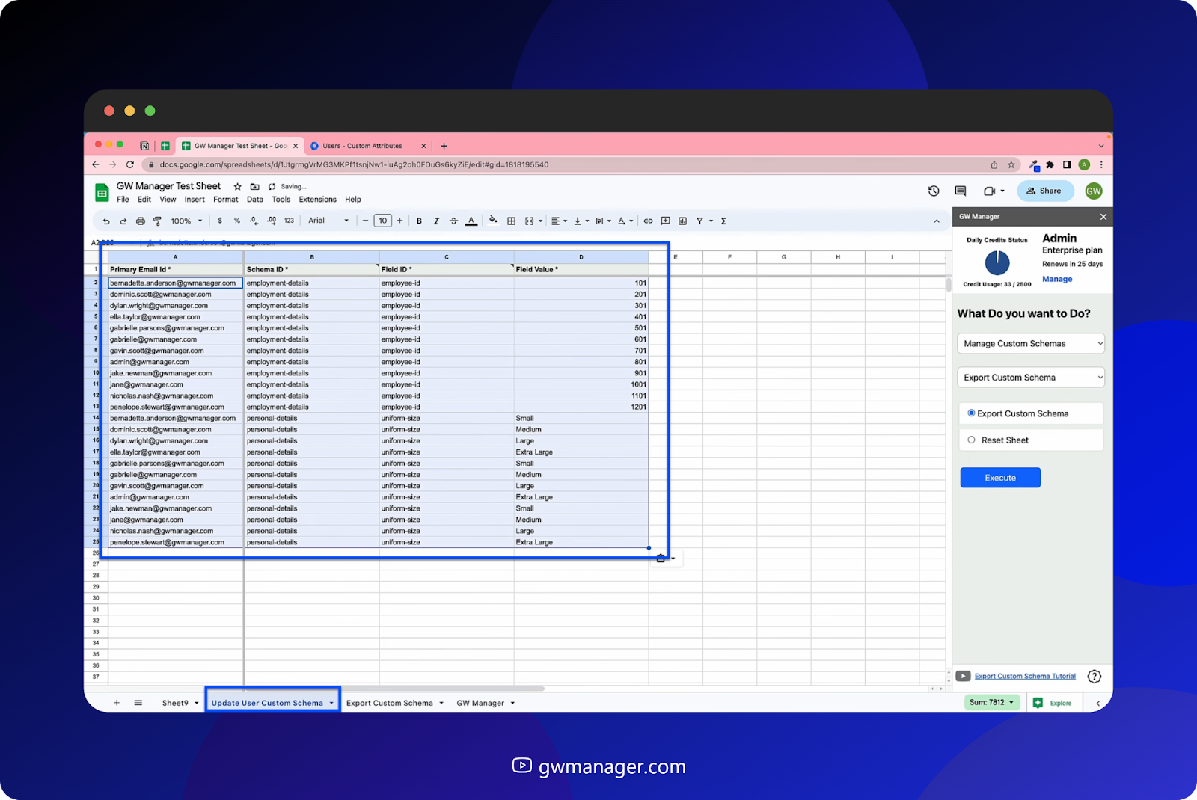Open version history clock icon
This screenshot has width=1197, height=800.
(x=934, y=191)
